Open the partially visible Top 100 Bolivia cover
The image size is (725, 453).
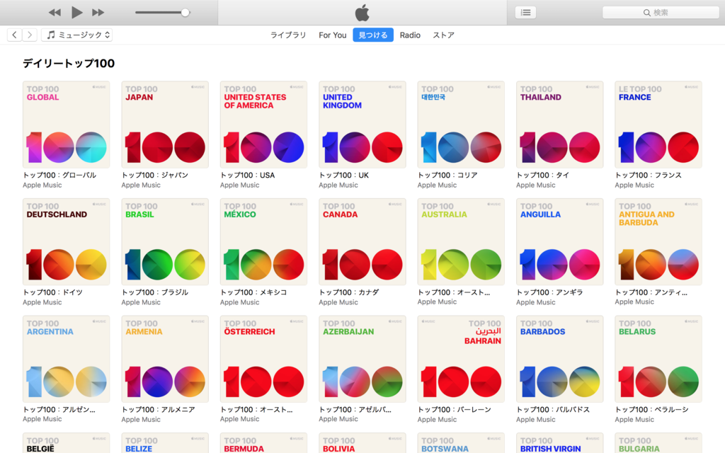(362, 443)
